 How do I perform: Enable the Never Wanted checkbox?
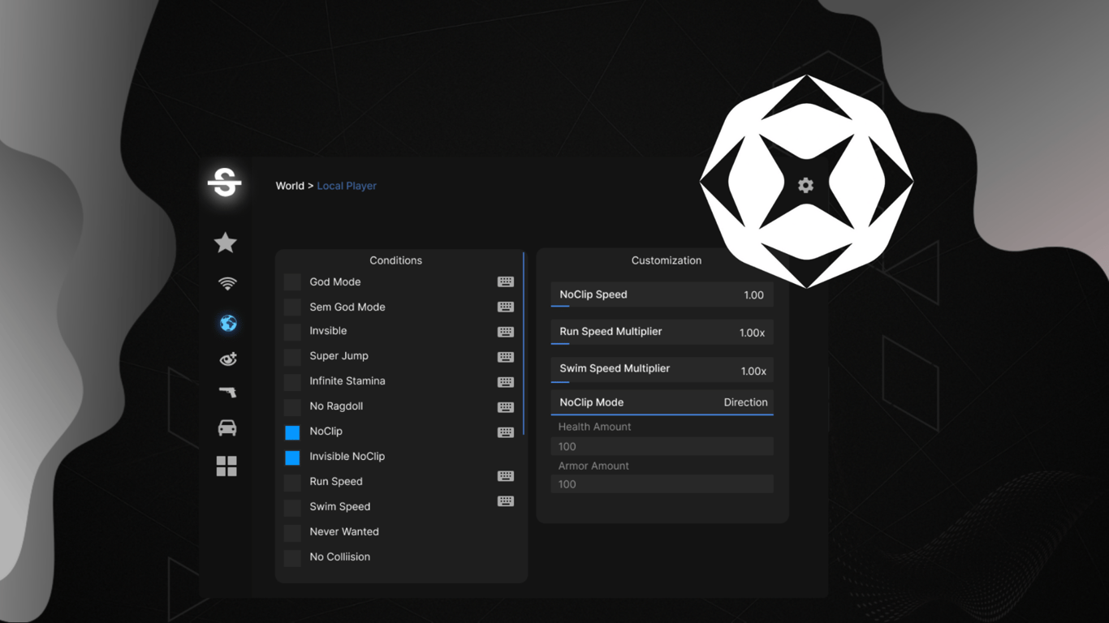[292, 533]
